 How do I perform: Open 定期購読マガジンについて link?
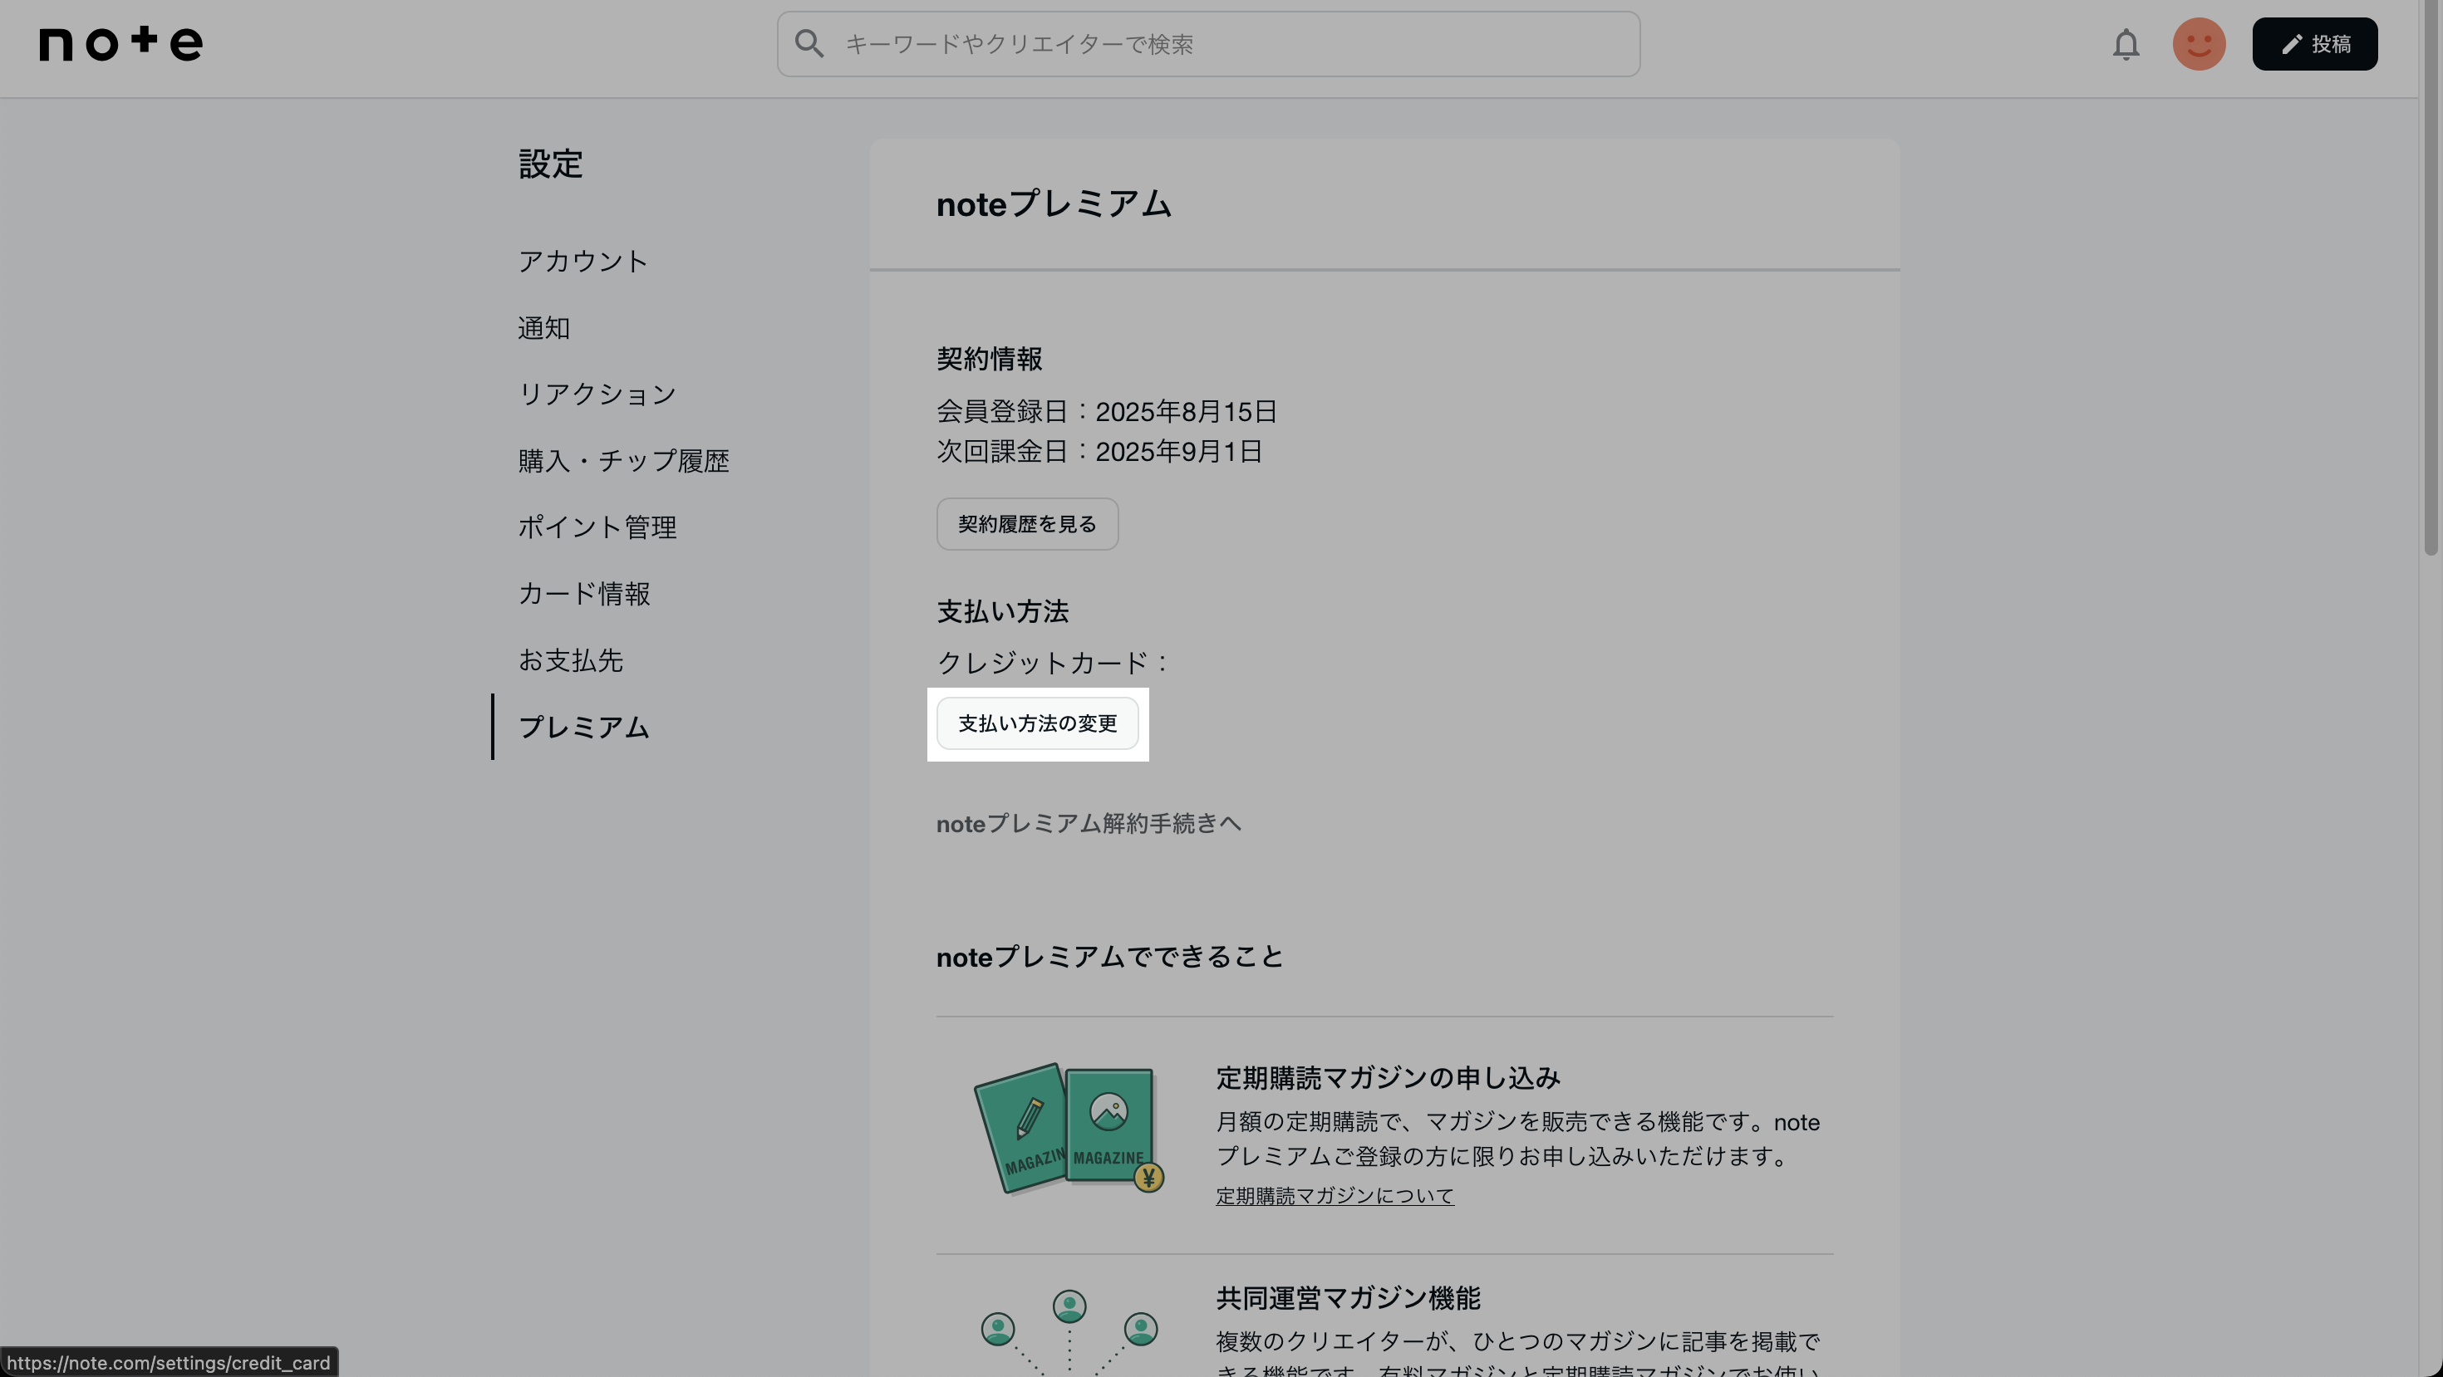click(x=1334, y=1195)
